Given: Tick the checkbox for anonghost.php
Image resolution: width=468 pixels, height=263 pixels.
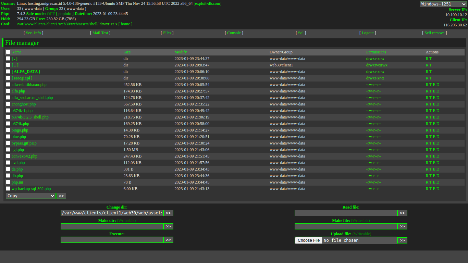Looking at the screenshot, I should (x=8, y=104).
